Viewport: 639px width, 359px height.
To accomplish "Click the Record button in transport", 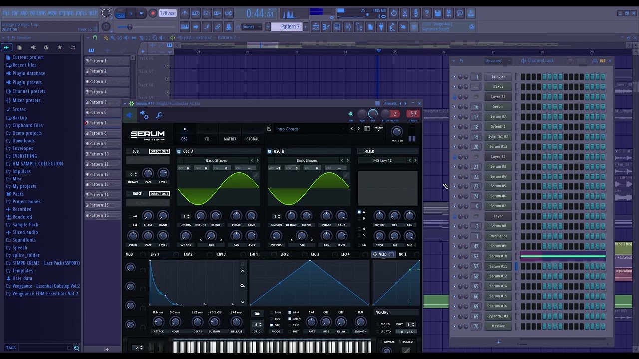I will click(x=153, y=13).
